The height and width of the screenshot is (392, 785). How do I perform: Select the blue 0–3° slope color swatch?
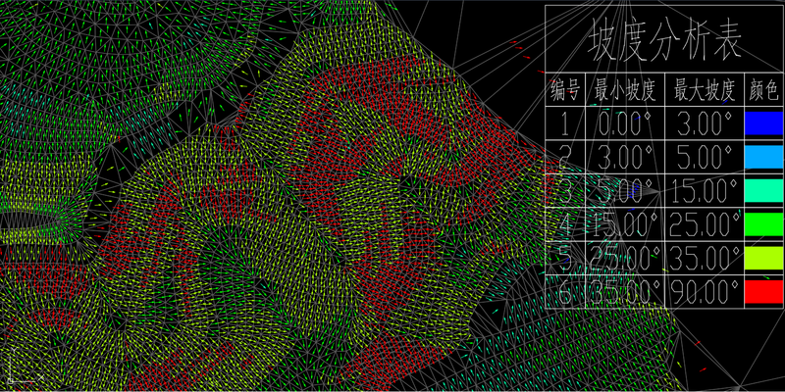point(762,123)
